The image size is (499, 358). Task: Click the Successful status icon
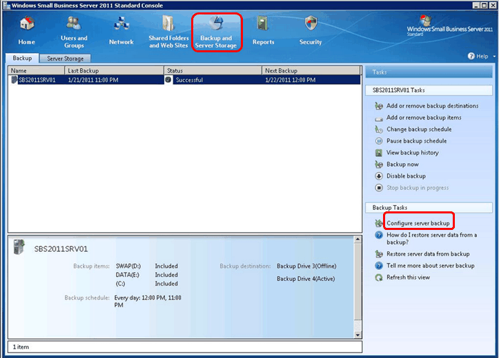click(x=168, y=80)
